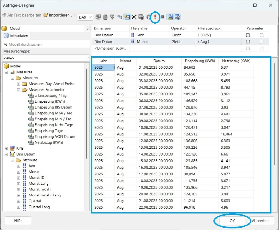Click the calculator icon for calculated member
Viewport: 279px width, 230px height.
tap(105, 17)
